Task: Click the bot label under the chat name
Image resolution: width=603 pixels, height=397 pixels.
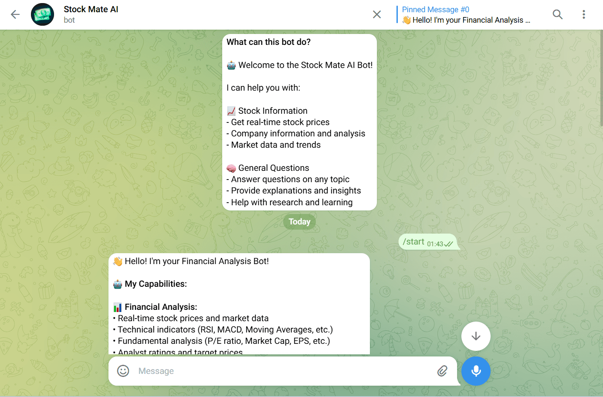Action: 69,20
